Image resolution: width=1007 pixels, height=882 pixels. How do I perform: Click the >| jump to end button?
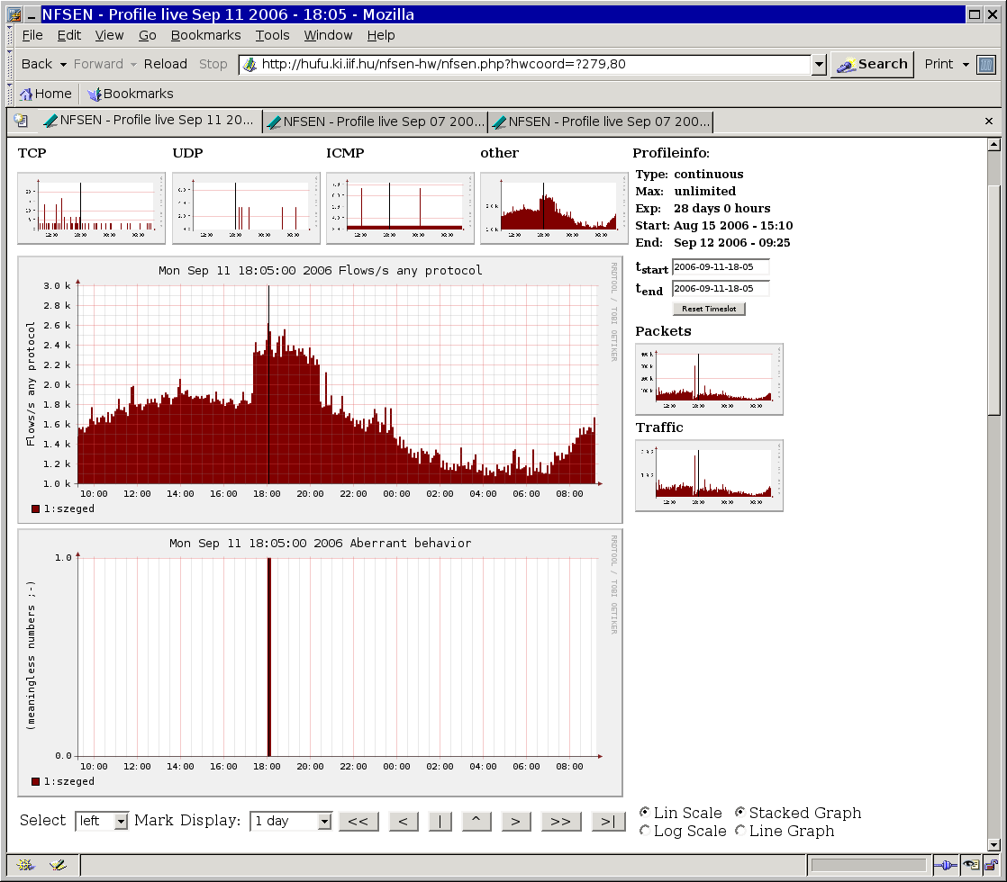click(x=608, y=821)
